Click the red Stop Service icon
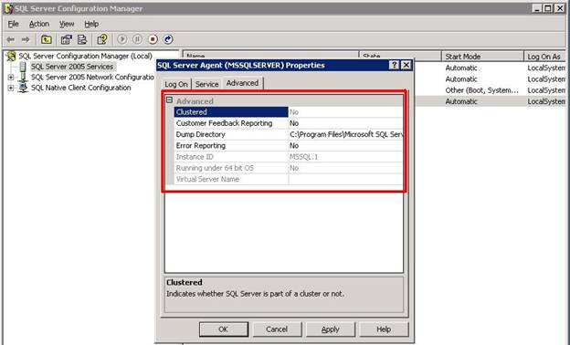The width and height of the screenshot is (570, 345). click(153, 39)
